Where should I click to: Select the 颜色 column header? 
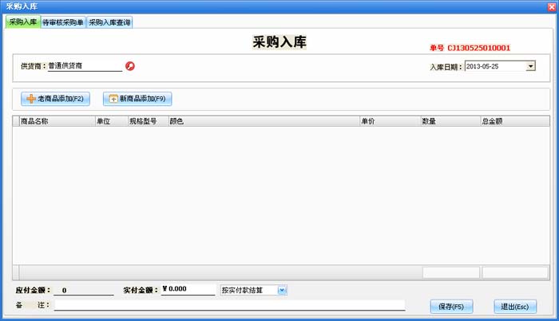tap(264, 121)
